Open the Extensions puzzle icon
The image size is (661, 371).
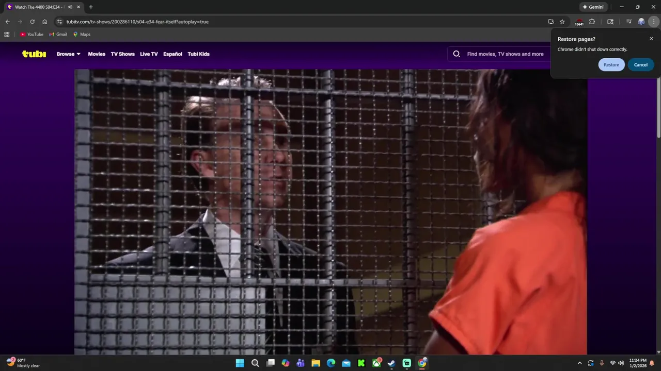click(x=592, y=22)
